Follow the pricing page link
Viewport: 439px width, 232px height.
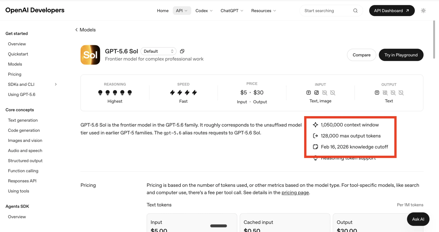click(295, 193)
